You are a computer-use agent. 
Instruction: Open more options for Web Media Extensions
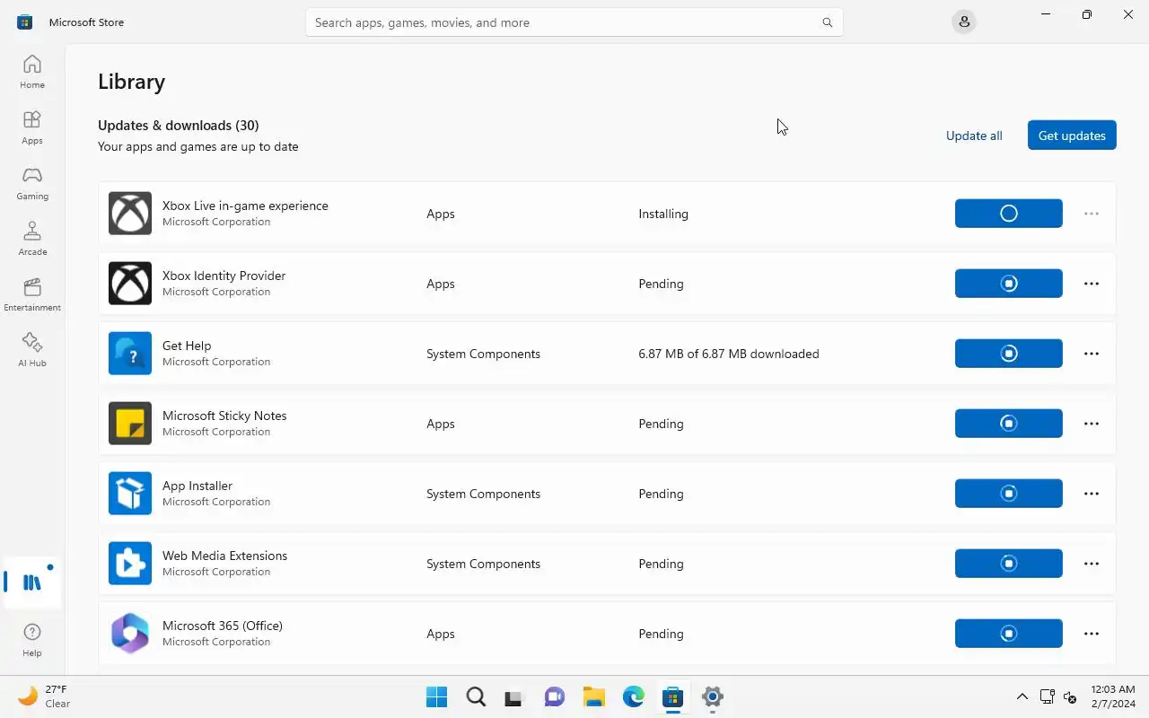[x=1092, y=564]
